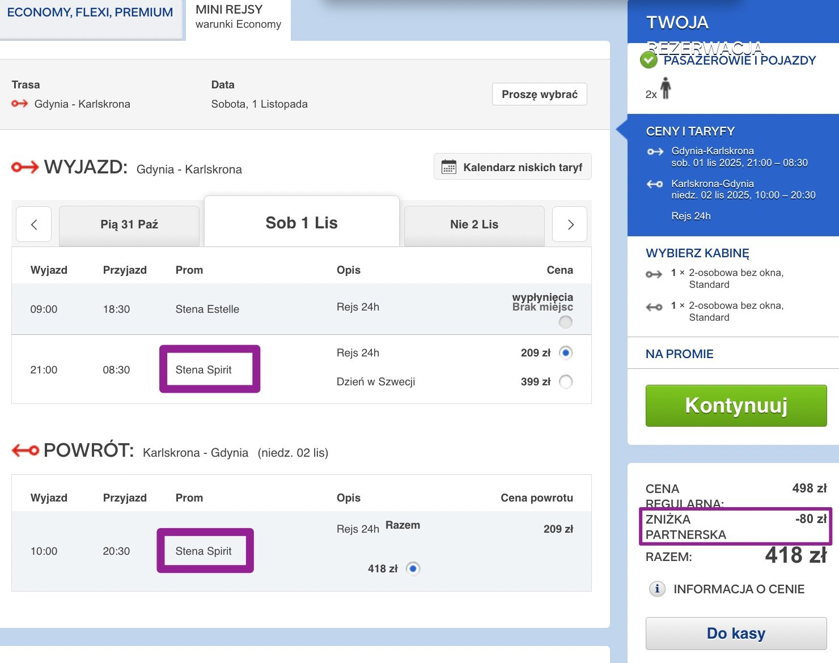
Task: Click the return cabin arrow icon under Wybierz kabinę
Action: [654, 307]
